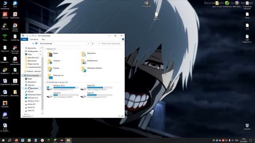
Task: Open Word from the taskbar
Action: pos(23,140)
